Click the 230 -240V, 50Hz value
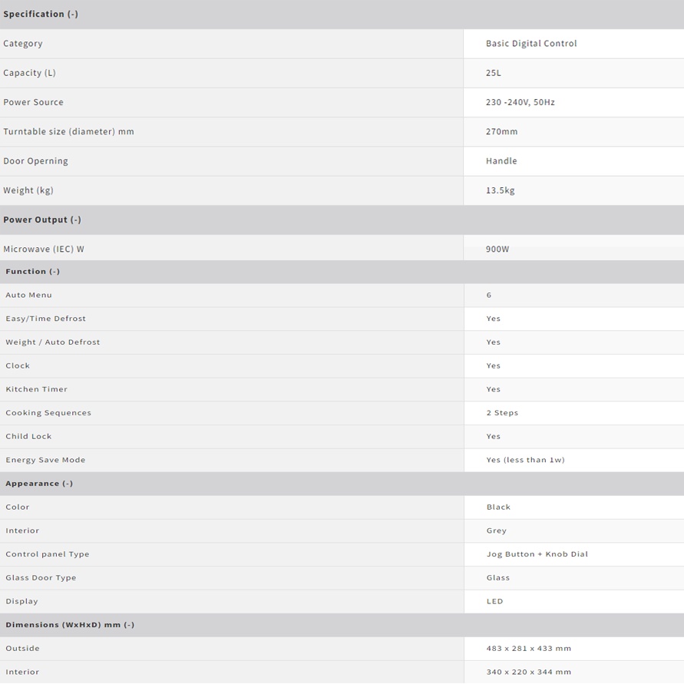The width and height of the screenshot is (684, 684). point(520,102)
